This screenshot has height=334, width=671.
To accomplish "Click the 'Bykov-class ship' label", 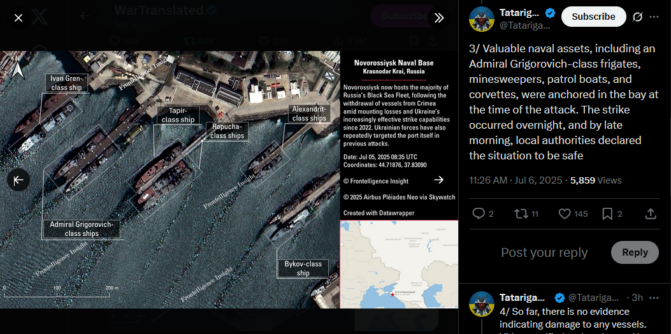I will coord(303,268).
